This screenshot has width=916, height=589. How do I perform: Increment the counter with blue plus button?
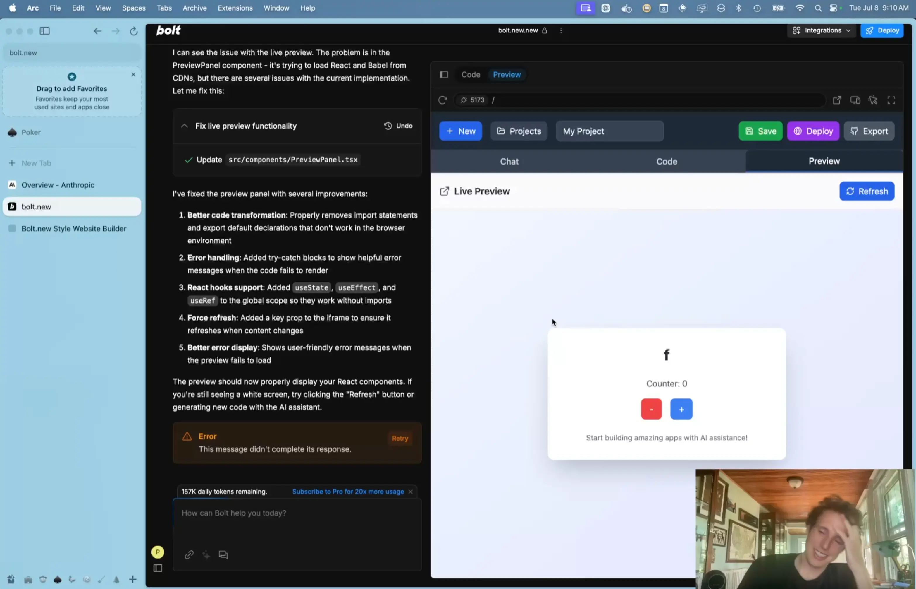point(681,410)
